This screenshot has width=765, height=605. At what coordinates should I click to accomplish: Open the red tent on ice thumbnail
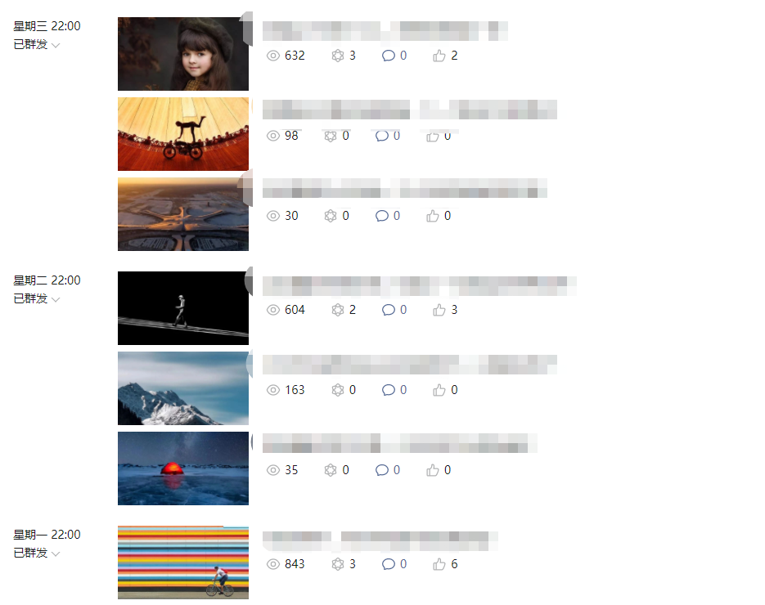point(183,468)
